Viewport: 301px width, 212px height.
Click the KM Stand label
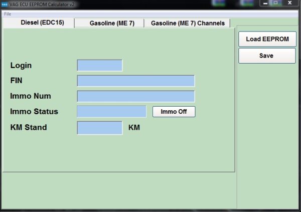coord(29,127)
